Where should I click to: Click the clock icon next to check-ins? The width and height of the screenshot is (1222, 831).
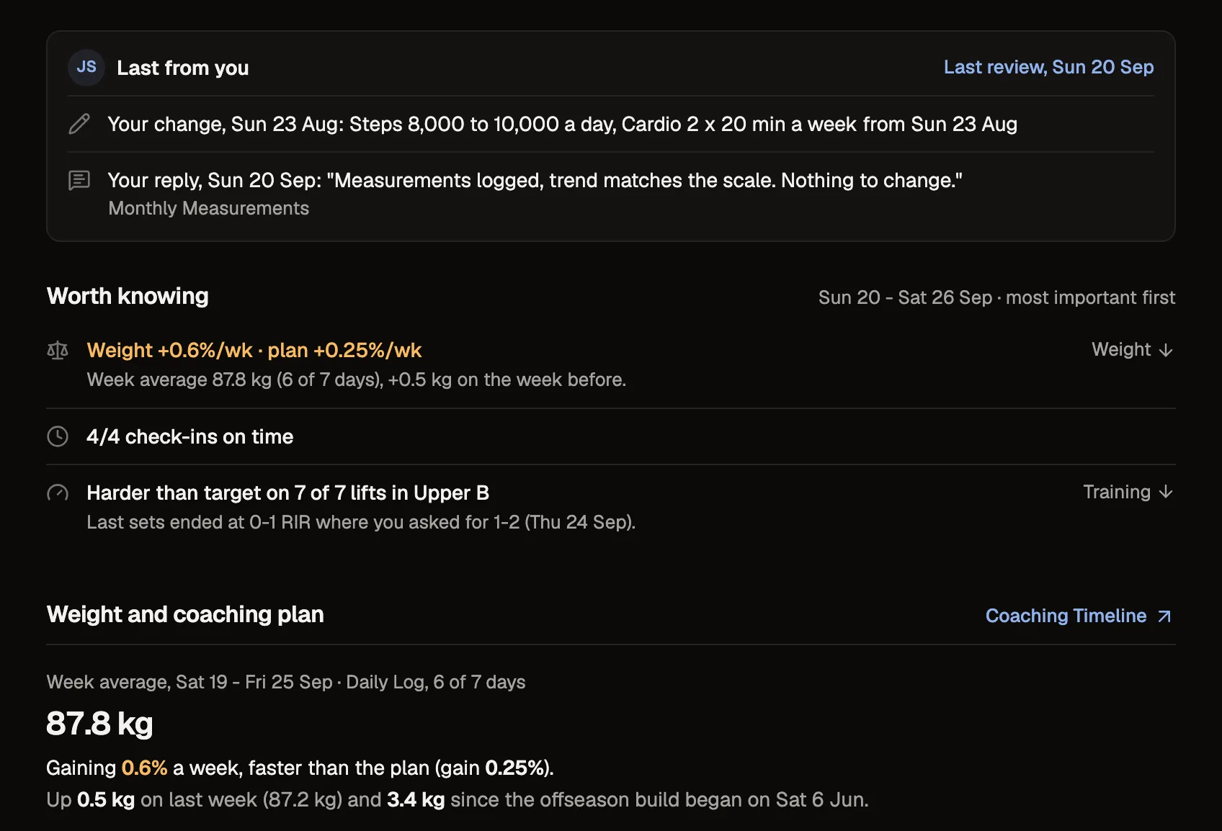(x=58, y=436)
